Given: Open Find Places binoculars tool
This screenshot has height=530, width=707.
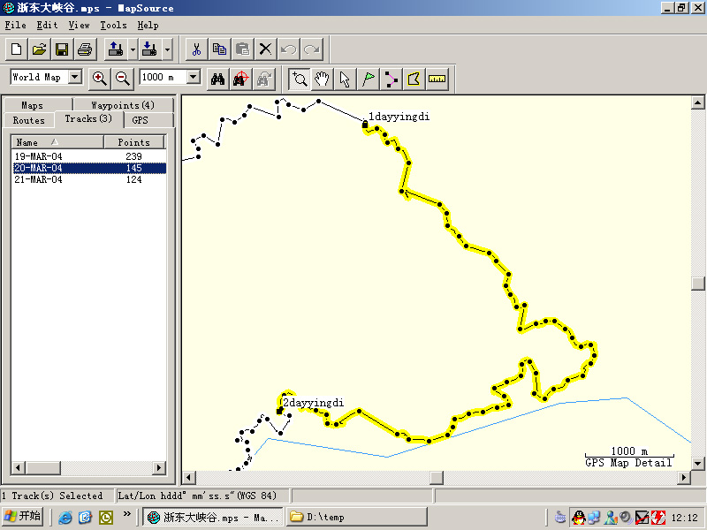Looking at the screenshot, I should 217,79.
